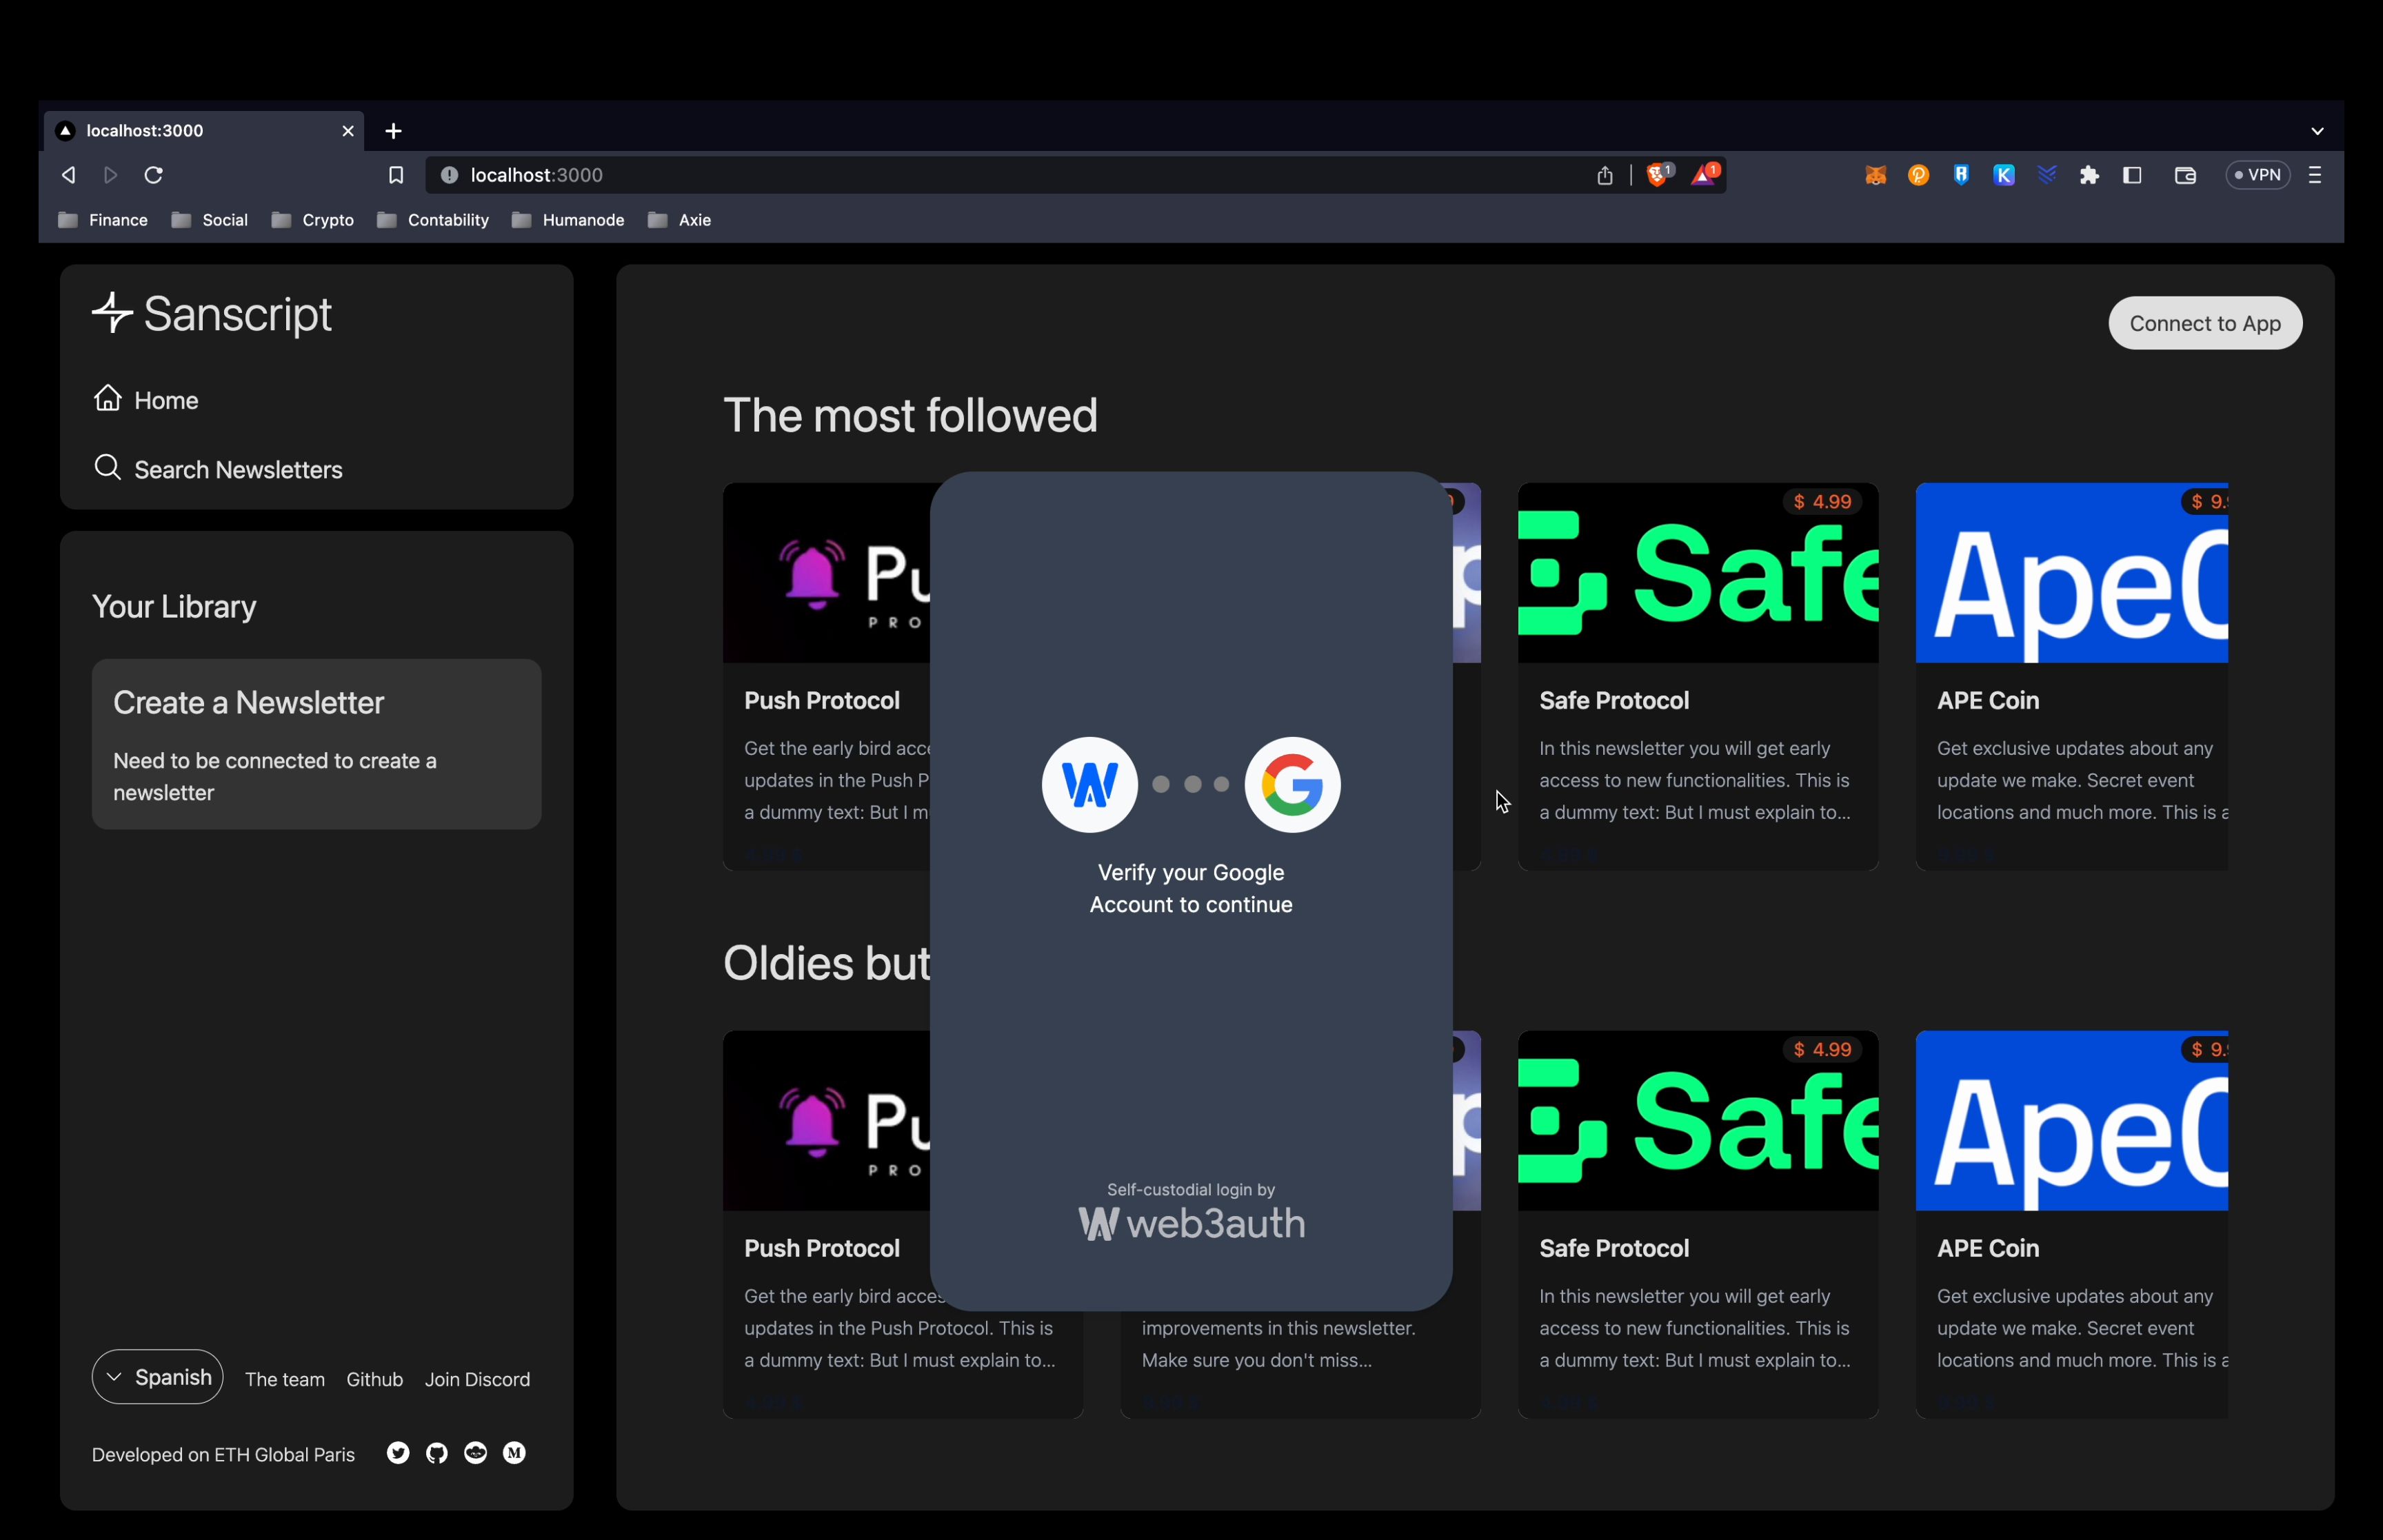The width and height of the screenshot is (2383, 1540).
Task: Bookmark the page with the bookmark icon
Action: coord(396,175)
